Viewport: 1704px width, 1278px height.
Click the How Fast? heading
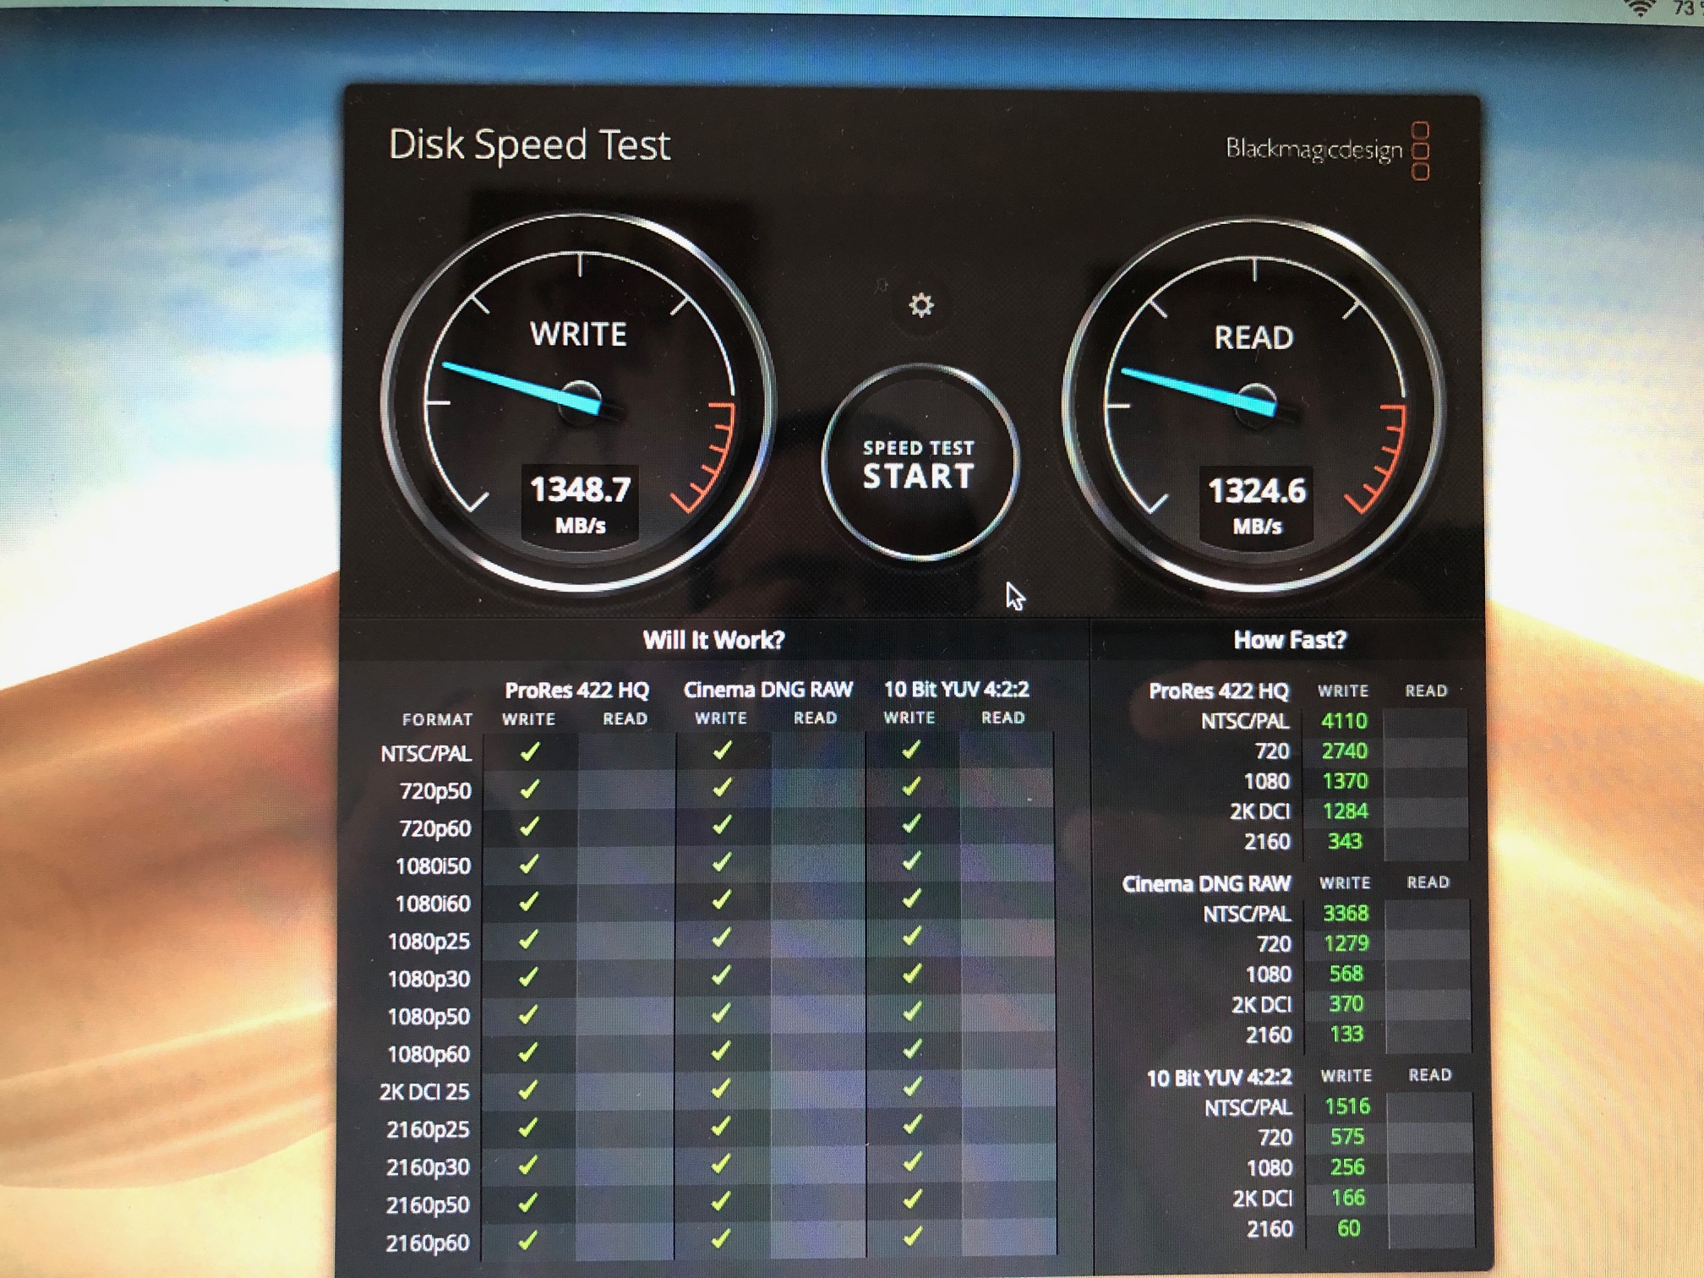pos(1289,640)
